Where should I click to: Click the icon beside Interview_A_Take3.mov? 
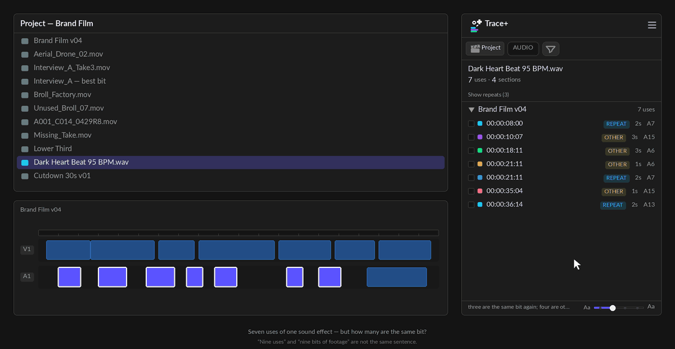[25, 68]
